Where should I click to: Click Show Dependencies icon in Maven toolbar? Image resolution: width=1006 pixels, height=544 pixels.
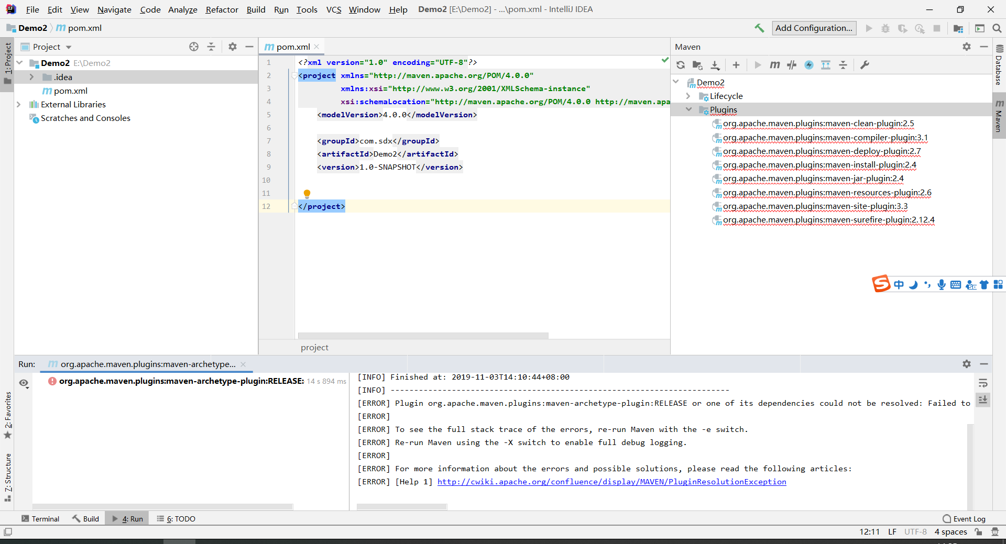tap(826, 65)
